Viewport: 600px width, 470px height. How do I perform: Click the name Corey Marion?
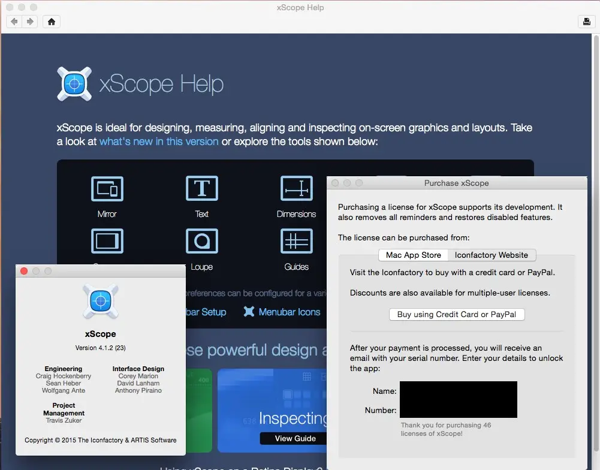(138, 376)
